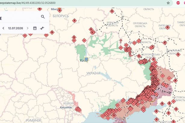Click the БІЛОРУСЬ country label
The width and height of the screenshot is (185, 123).
point(61,16)
